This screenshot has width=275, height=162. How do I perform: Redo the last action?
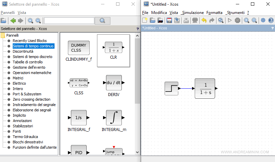[212, 20]
